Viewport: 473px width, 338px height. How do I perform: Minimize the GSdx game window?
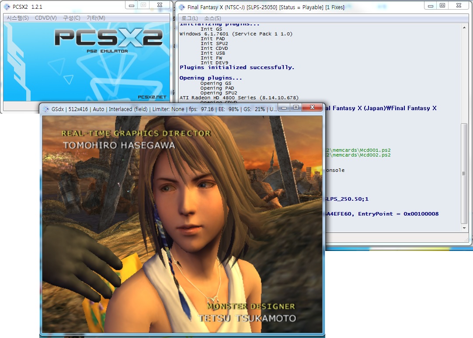point(284,108)
